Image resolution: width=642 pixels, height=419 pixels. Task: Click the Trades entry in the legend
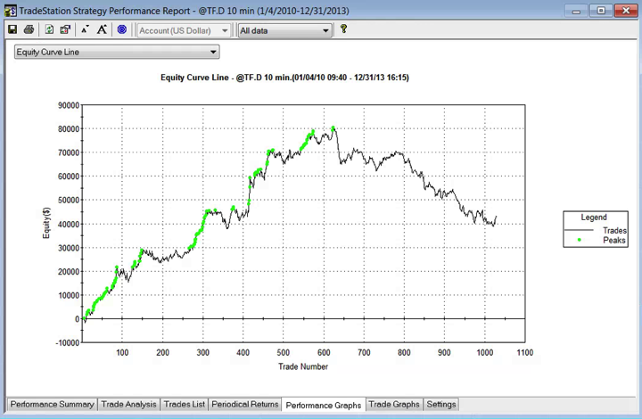click(x=614, y=230)
